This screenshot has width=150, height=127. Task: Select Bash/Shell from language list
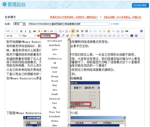55,45
